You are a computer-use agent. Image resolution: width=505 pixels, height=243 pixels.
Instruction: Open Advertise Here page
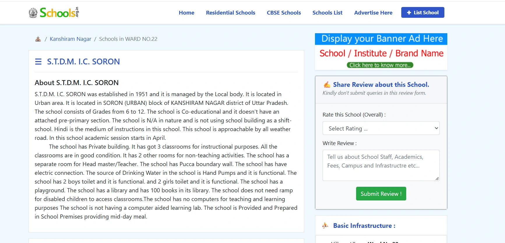tap(373, 13)
